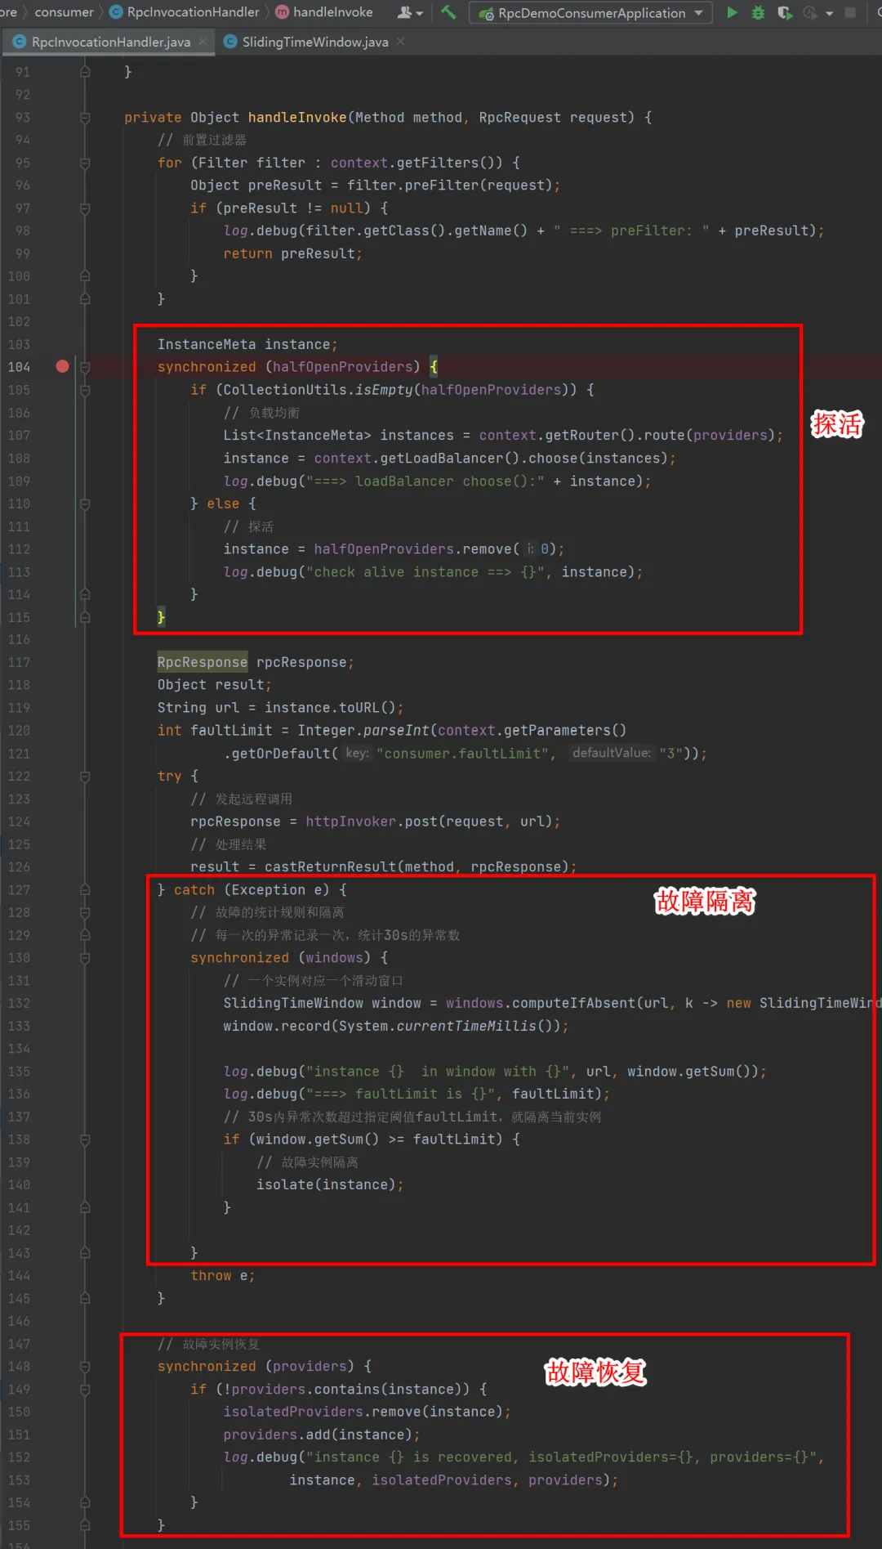
Task: Click context.getFilters() call on line 95
Action: (x=416, y=163)
